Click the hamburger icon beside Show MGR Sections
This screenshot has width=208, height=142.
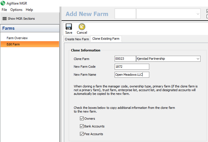point(4,19)
